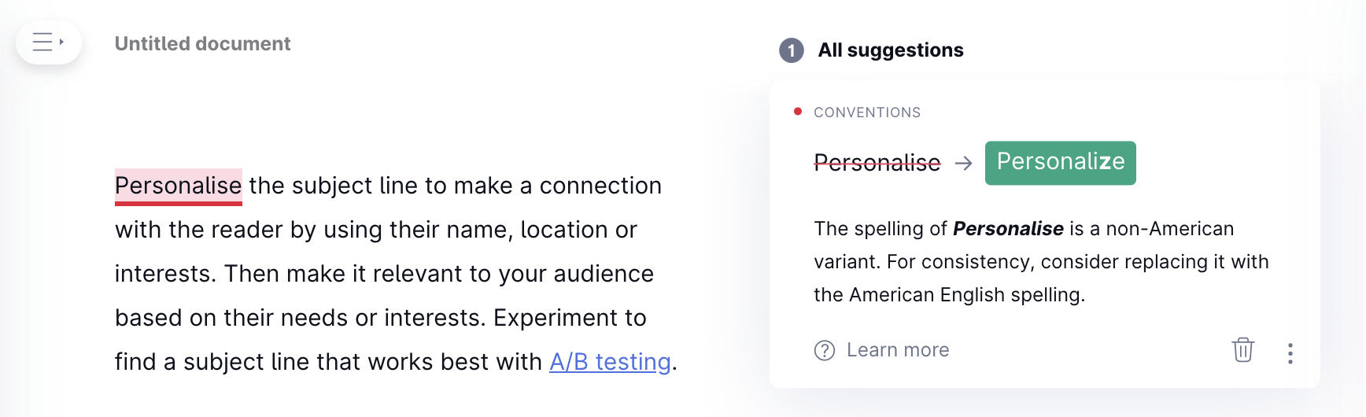
Task: Click the bold Personalise in the explanation text
Action: click(1008, 229)
